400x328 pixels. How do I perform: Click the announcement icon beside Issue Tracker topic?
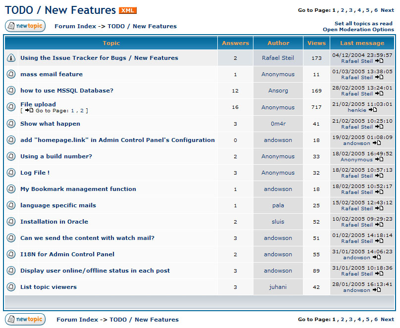pos(11,58)
